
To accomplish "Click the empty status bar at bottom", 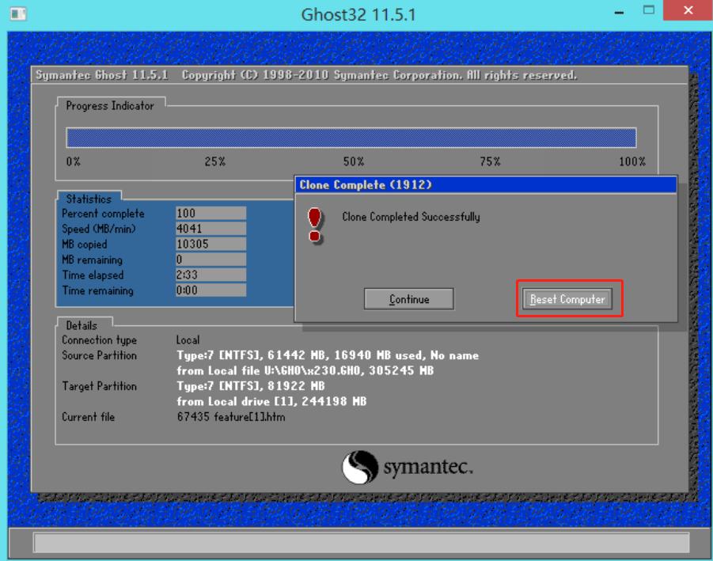I will coord(361,543).
